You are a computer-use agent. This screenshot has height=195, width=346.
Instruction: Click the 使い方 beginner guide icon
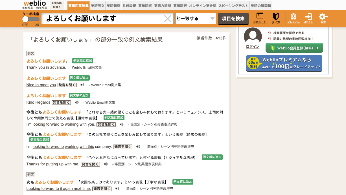(276, 16)
